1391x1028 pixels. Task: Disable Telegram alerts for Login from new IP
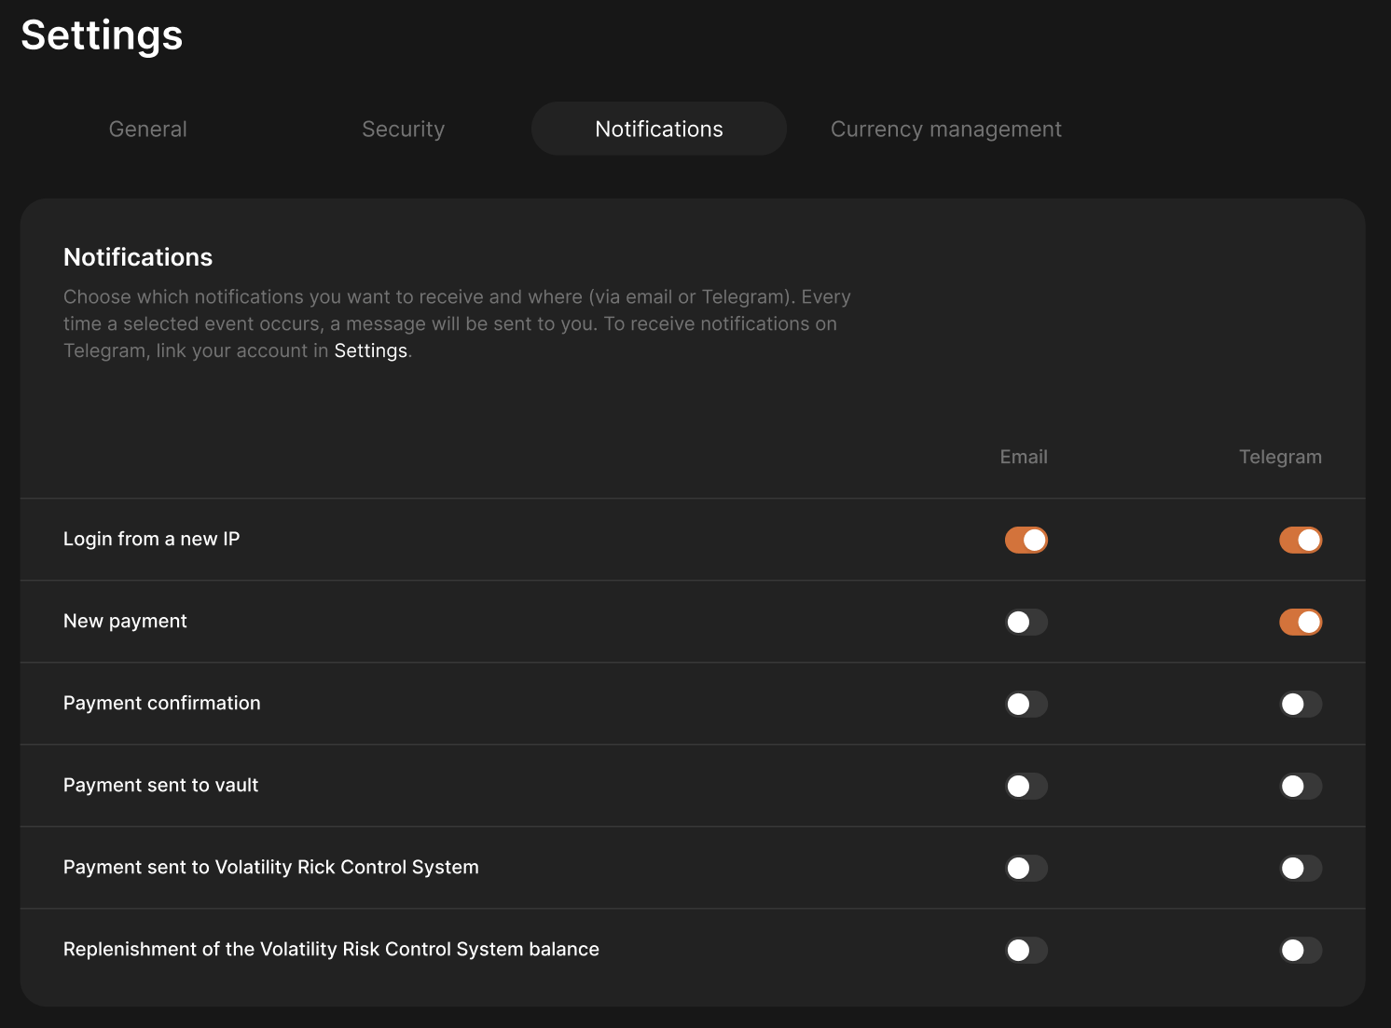click(x=1300, y=541)
